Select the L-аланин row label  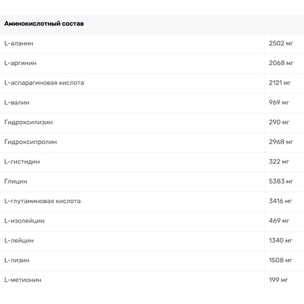[x=19, y=43]
